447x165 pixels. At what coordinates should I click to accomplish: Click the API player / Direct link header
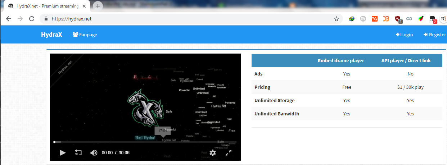pos(406,60)
